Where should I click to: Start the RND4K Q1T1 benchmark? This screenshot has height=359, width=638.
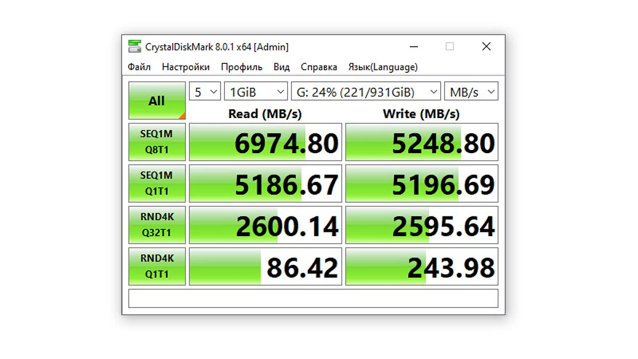[157, 266]
